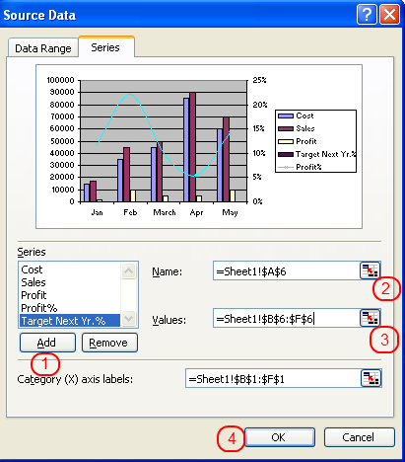405x462 pixels.
Task: Select the Series tab
Action: pos(105,47)
